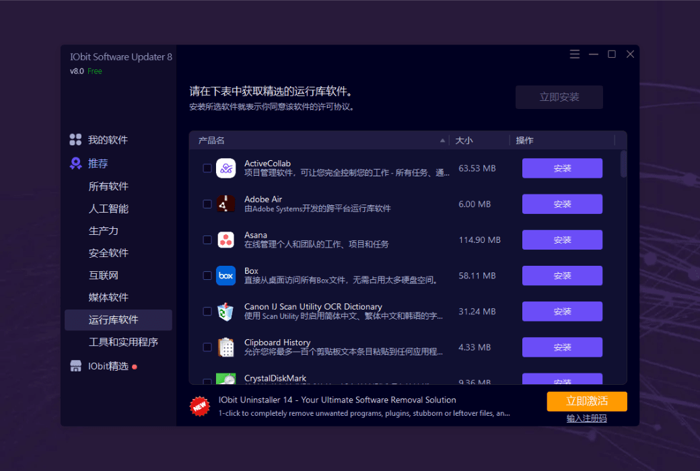Toggle sort arrow in 产品名 column header
The image size is (700, 471).
[x=442, y=141]
